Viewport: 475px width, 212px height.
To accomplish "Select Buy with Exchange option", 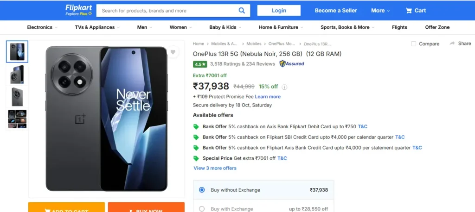I will point(202,209).
